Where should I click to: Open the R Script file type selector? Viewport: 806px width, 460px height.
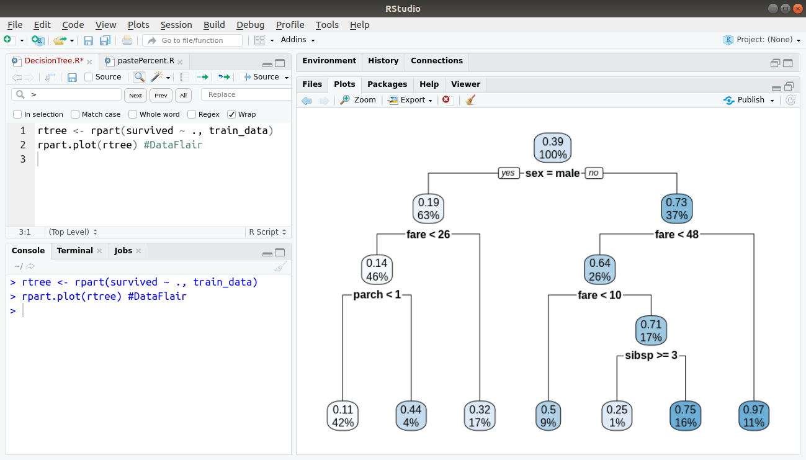click(x=267, y=232)
